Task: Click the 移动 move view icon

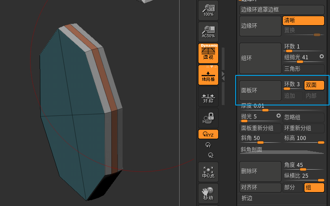Action: pos(208,193)
